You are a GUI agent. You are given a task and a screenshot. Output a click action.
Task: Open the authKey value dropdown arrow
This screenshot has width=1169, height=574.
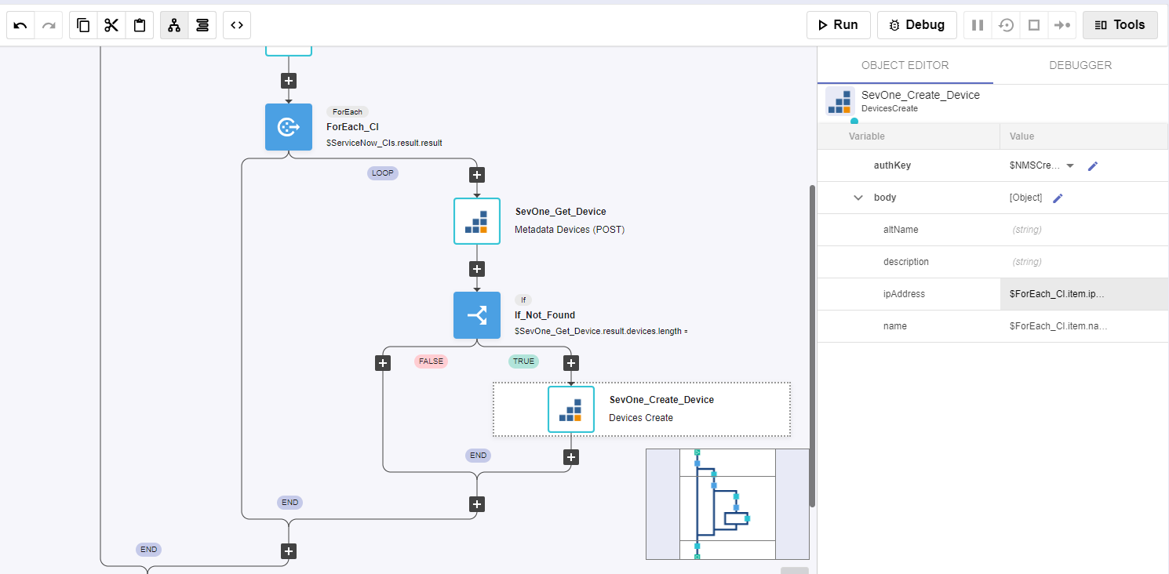1070,166
